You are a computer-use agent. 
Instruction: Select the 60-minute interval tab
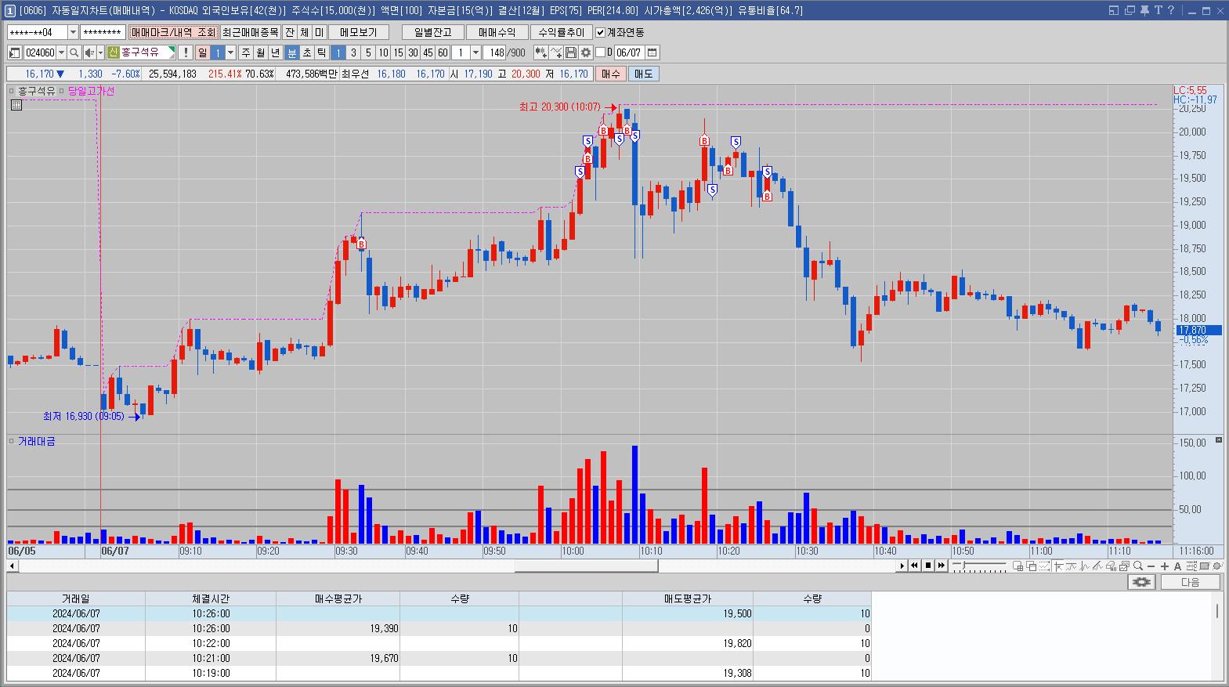coord(443,52)
